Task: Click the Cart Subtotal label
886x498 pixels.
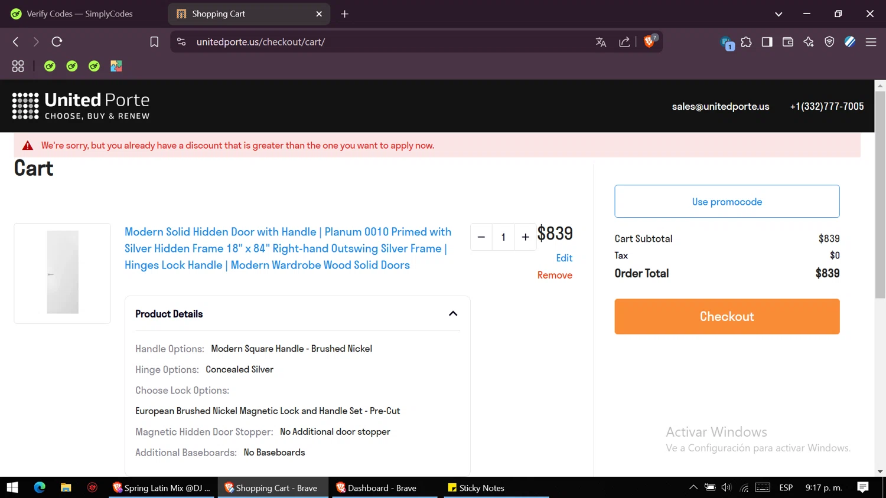Action: pos(643,238)
